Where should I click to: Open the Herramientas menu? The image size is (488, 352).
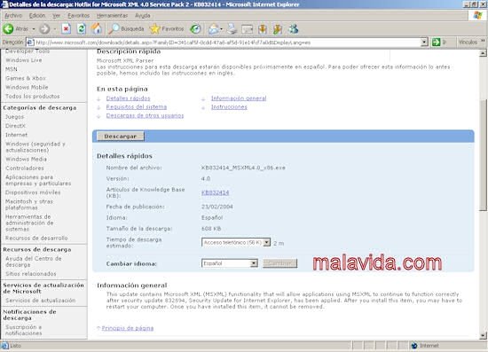pos(112,15)
